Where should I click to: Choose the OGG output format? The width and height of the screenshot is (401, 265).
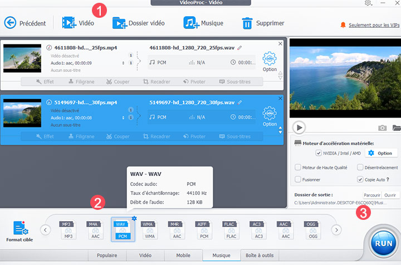(312, 230)
